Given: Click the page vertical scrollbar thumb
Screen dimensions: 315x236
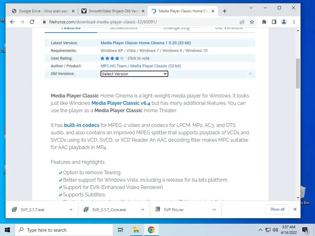Looking at the screenshot, I should [298, 73].
